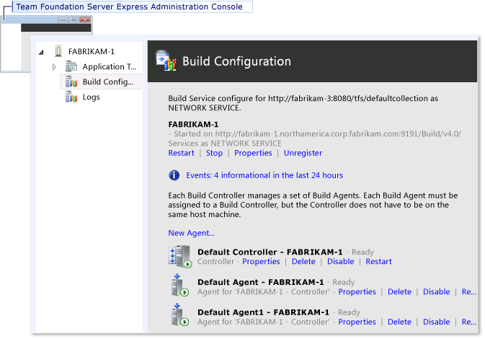The width and height of the screenshot is (485, 339).
Task: Open Default Agent - FABRIKAM-1 Properties
Action: [357, 292]
